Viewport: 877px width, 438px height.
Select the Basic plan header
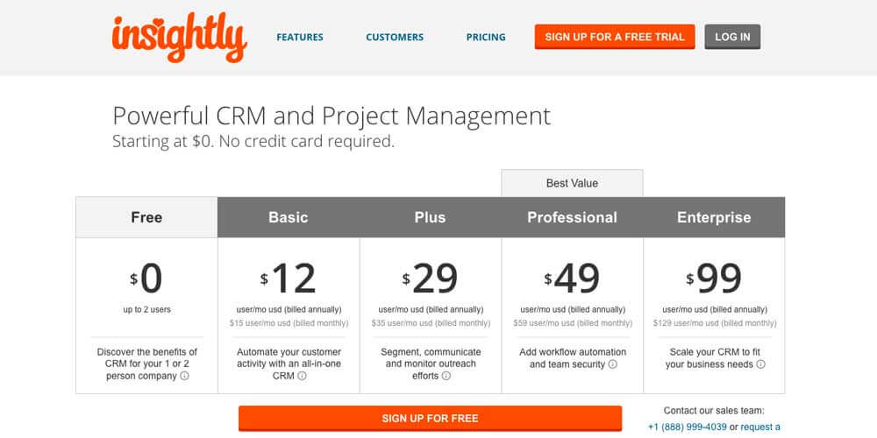289,217
